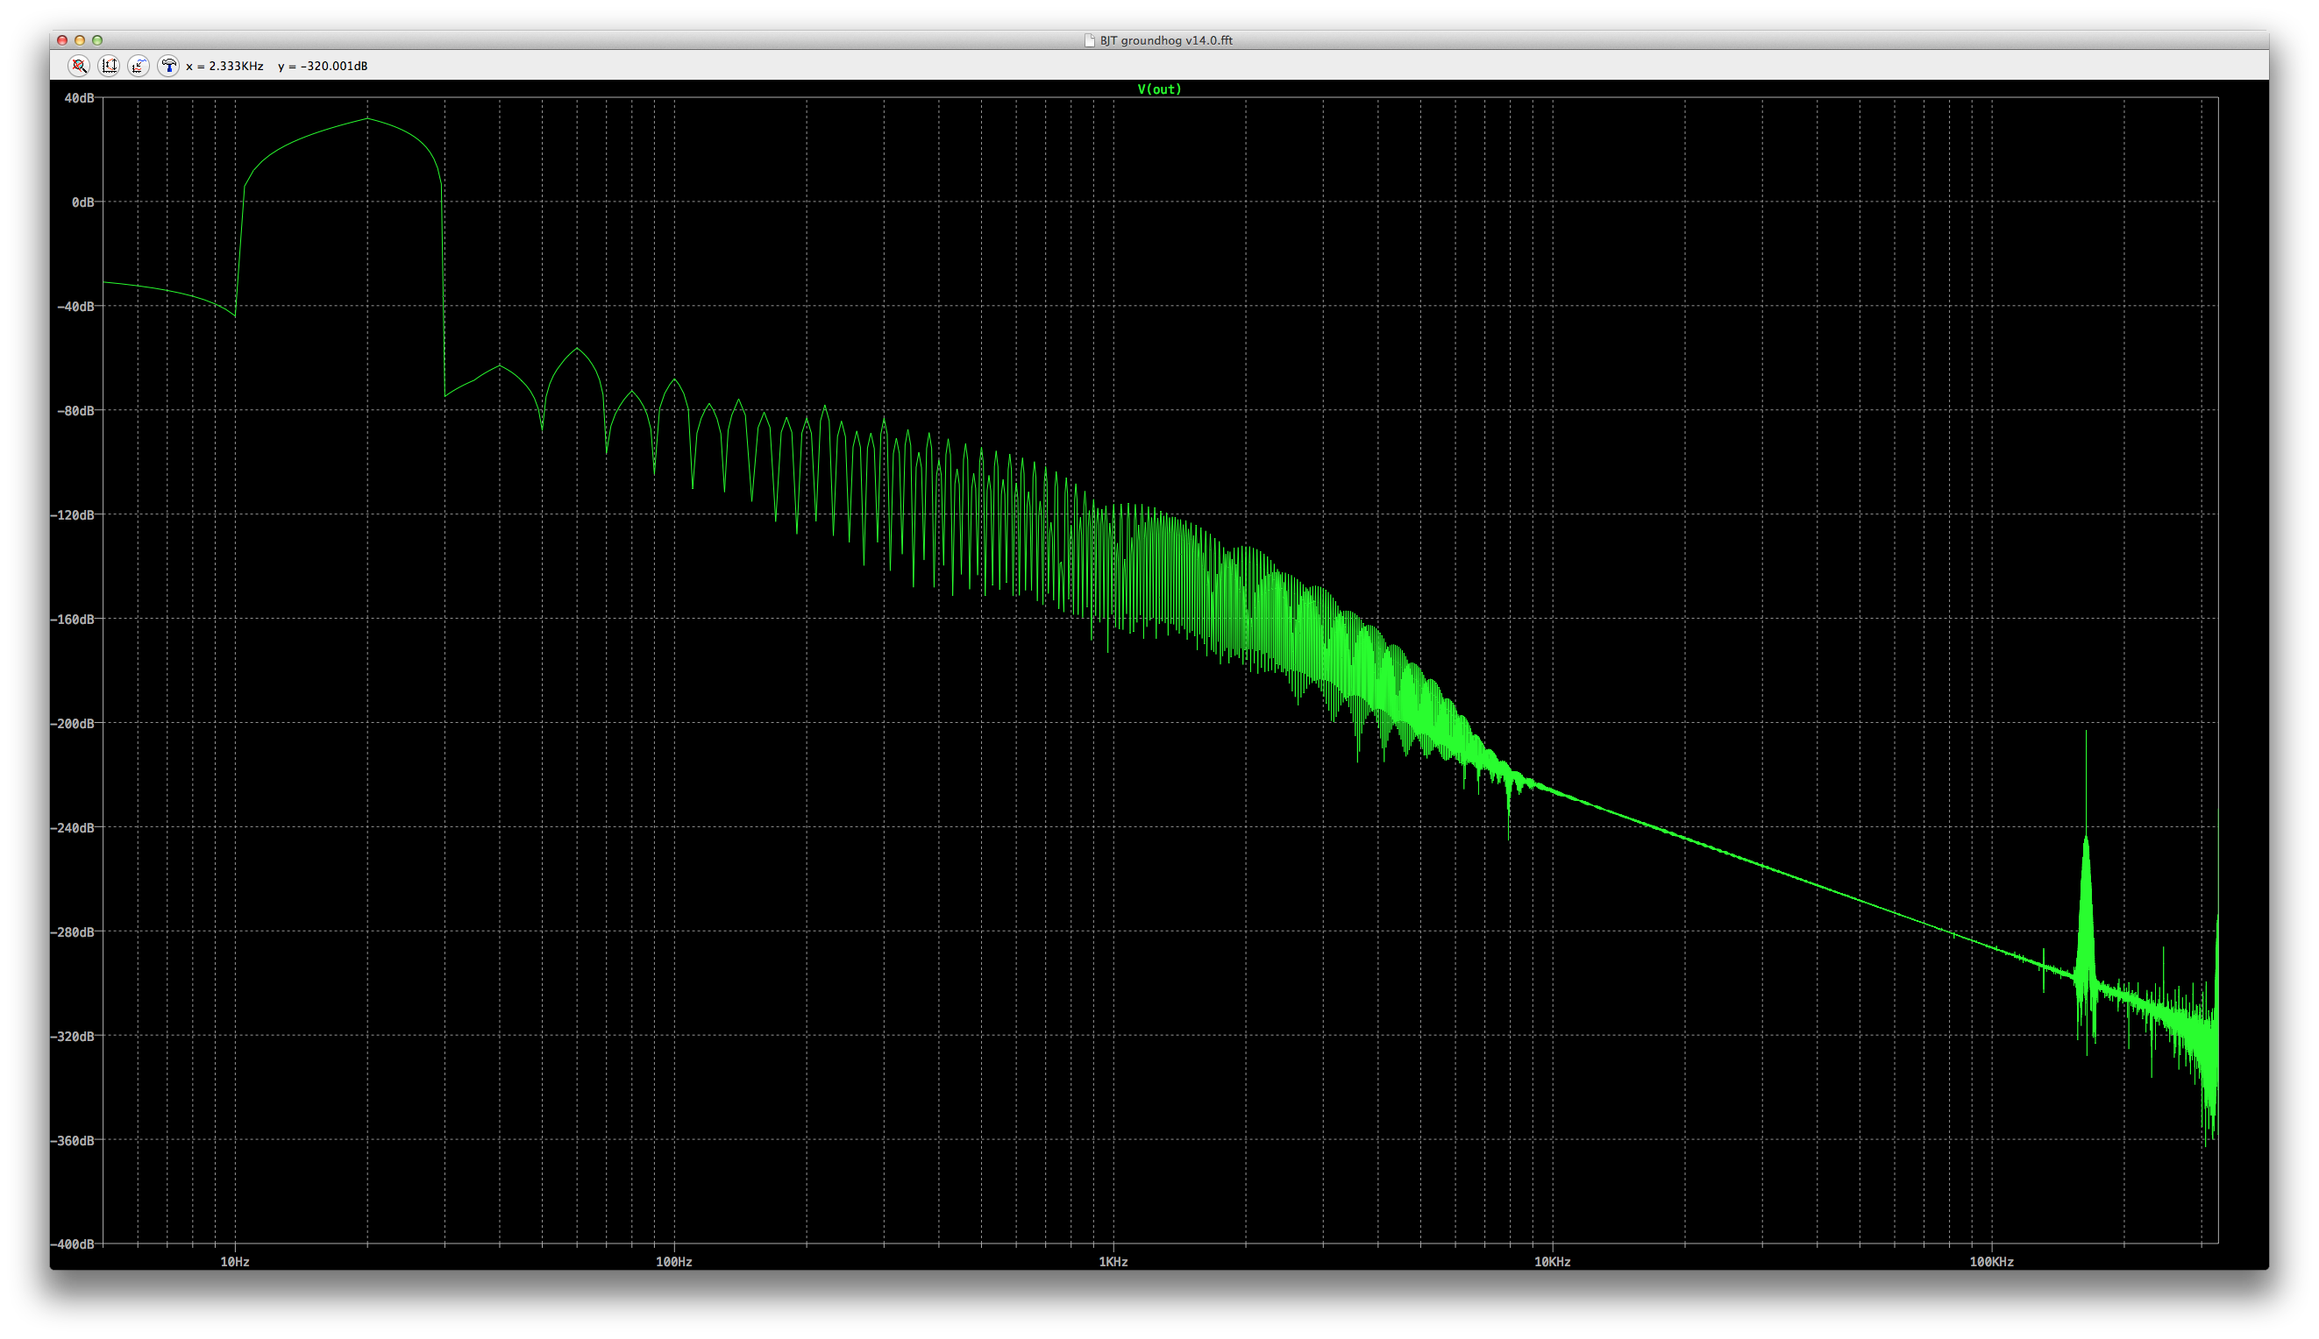Click the -320dB vertical axis label

(72, 1037)
